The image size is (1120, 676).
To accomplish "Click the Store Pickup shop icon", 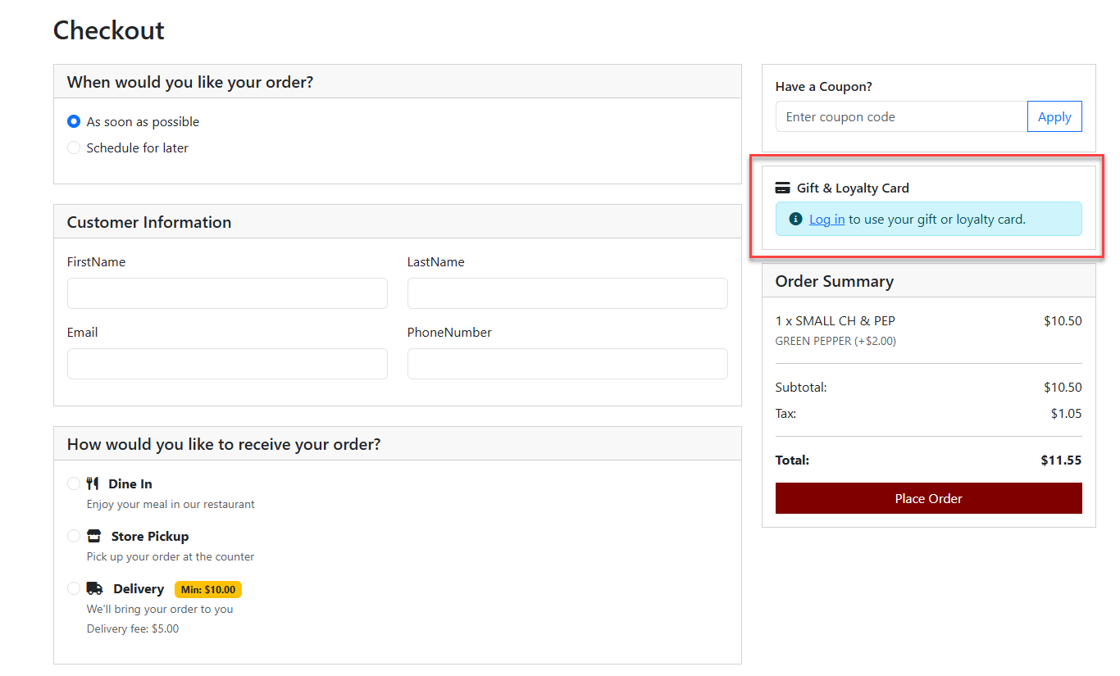I will [x=94, y=536].
